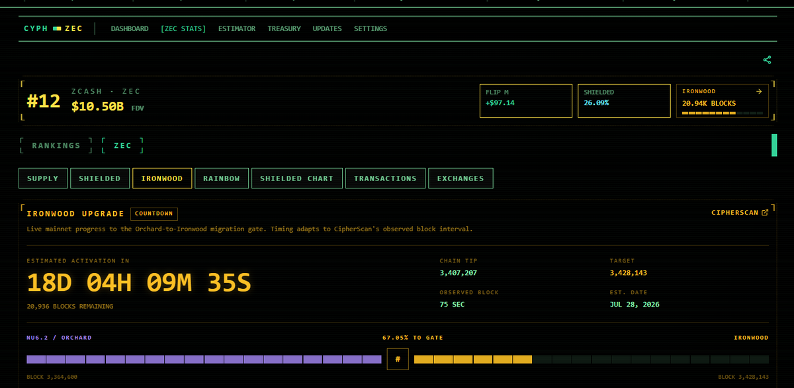Viewport: 794px width, 388px height.
Task: Select the Ironwood tab
Action: tap(162, 178)
